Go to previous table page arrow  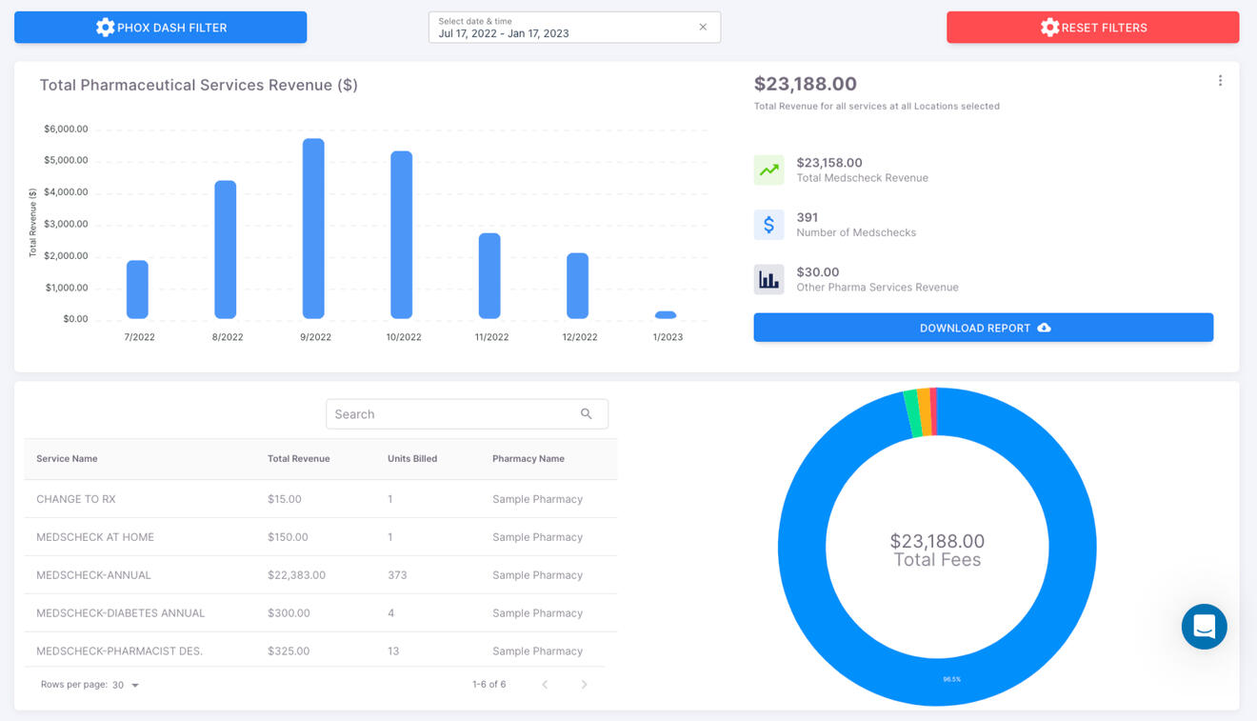pos(545,685)
